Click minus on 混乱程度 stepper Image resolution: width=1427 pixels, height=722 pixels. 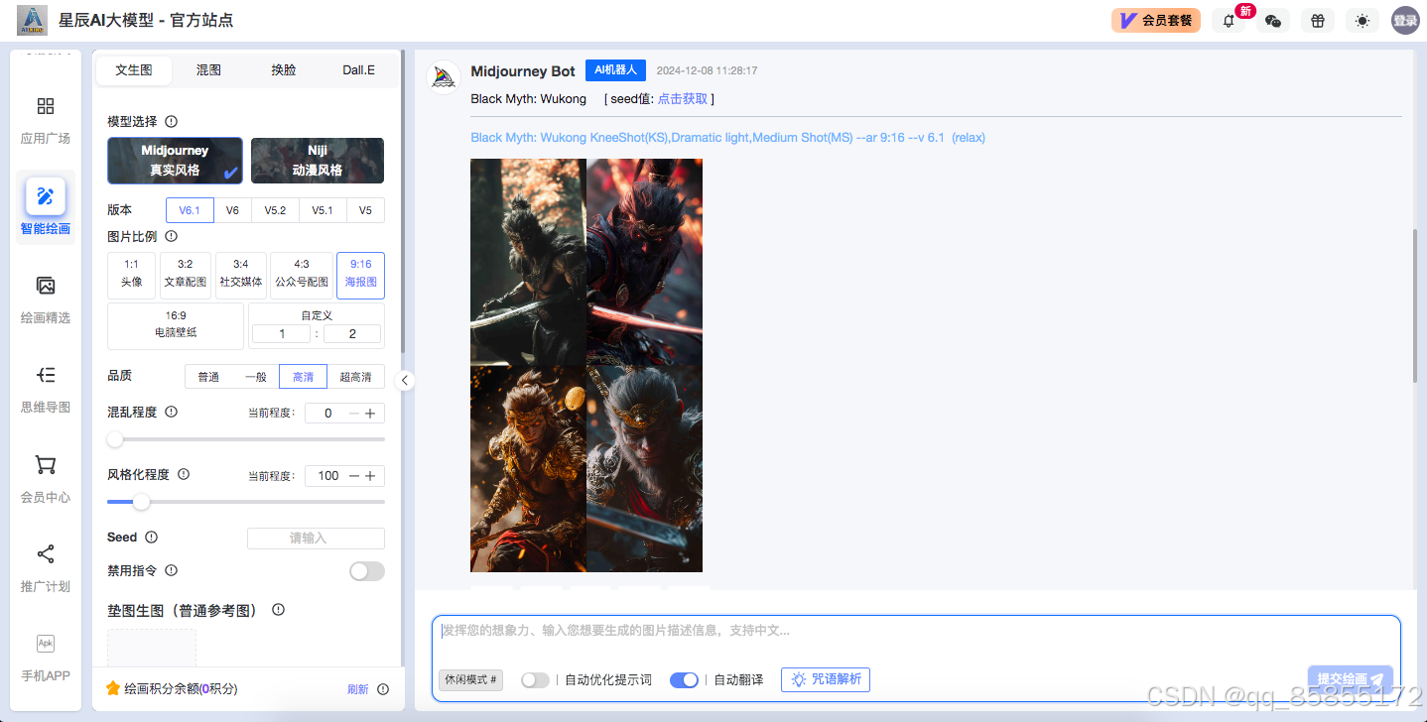354,414
